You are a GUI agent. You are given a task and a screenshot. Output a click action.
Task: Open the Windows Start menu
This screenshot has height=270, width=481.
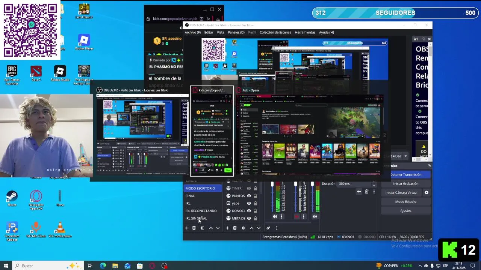click(x=6, y=265)
